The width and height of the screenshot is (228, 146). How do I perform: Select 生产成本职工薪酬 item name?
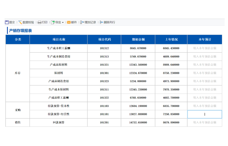tap(59, 48)
